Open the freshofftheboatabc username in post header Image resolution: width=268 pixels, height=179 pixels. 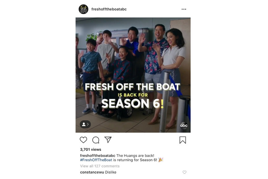click(109, 9)
